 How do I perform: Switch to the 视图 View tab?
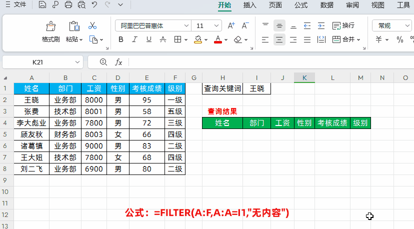(378, 5)
